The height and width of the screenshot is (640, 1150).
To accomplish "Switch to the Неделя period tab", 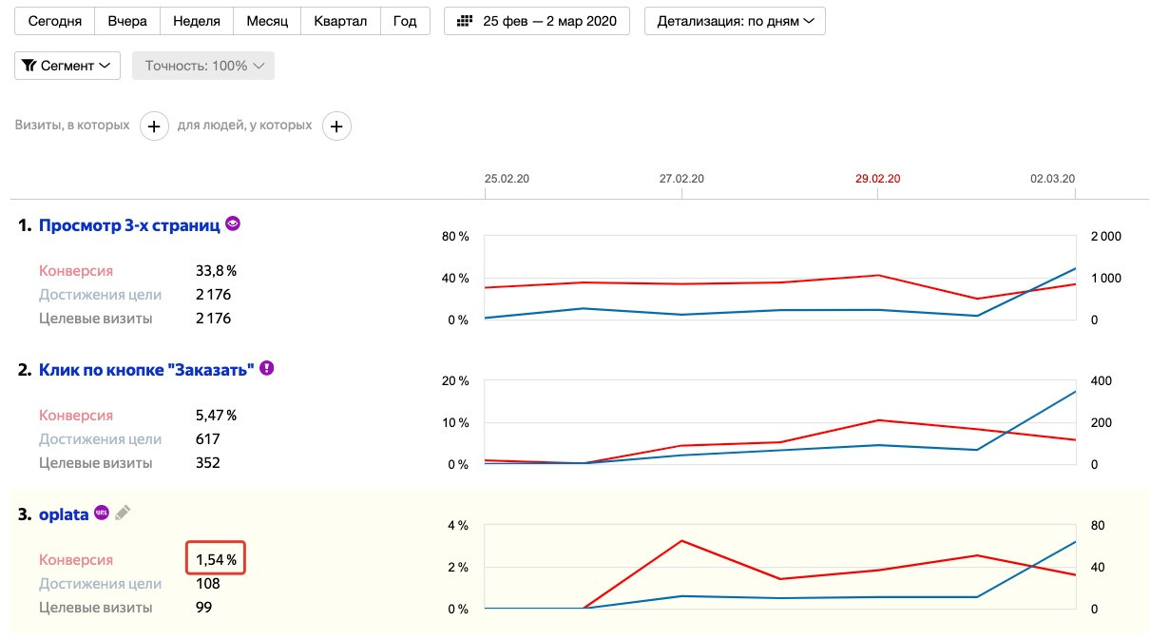I will click(198, 21).
